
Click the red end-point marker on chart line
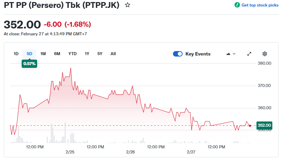coord(250,126)
